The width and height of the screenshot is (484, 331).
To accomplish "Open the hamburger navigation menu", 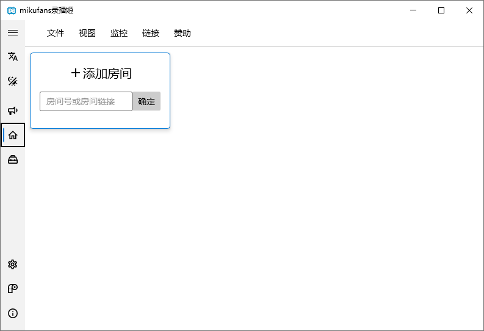I will point(12,33).
